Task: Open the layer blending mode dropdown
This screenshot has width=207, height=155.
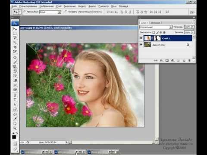Action: point(156,27)
